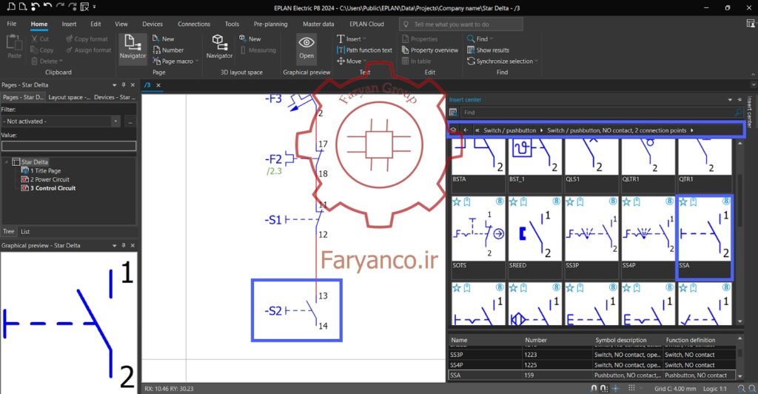Click the Cut scissors icon
This screenshot has height=394, width=758.
34,39
